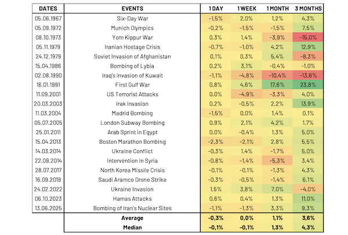
Task: Select the US Terrorist Attacks row label
Action: [x=133, y=93]
